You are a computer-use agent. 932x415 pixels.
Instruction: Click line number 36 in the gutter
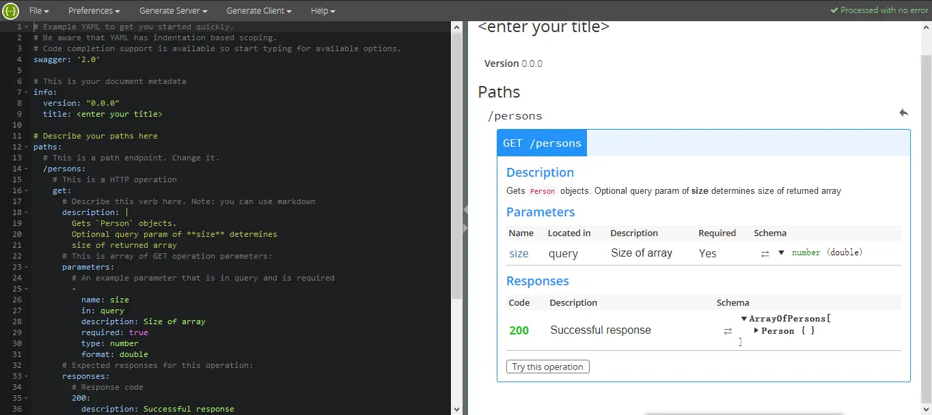(x=17, y=409)
